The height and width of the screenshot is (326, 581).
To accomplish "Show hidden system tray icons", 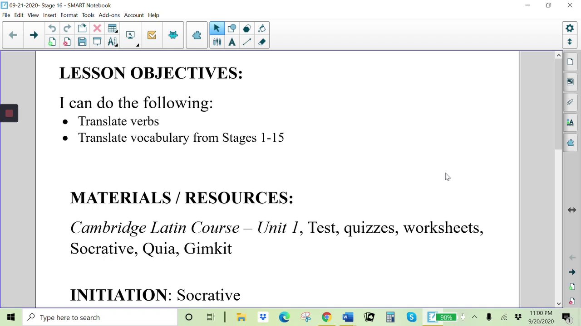I will (x=474, y=317).
